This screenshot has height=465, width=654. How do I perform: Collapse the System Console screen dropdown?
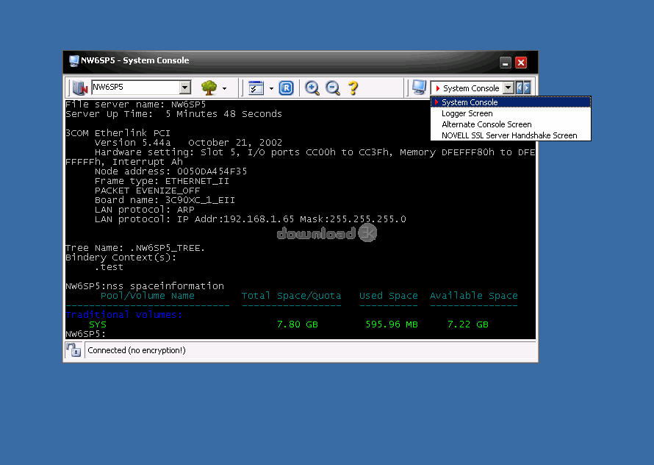tap(508, 88)
